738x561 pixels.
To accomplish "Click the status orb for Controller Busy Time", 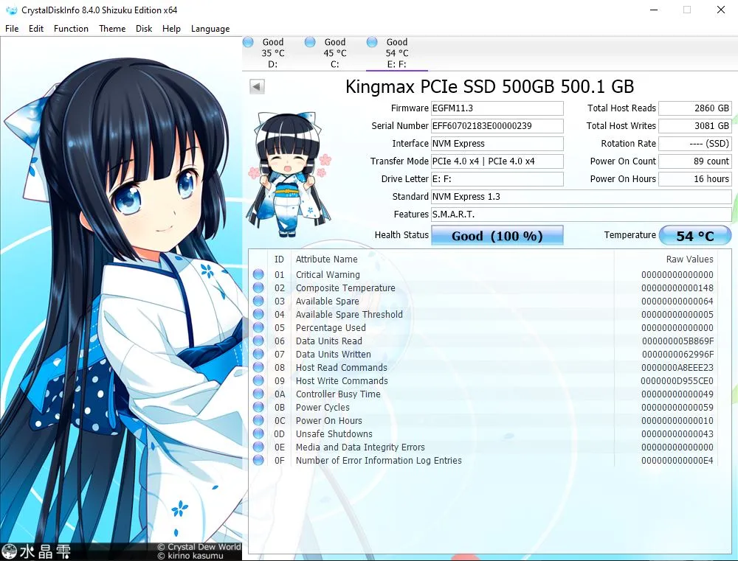I will [x=258, y=394].
